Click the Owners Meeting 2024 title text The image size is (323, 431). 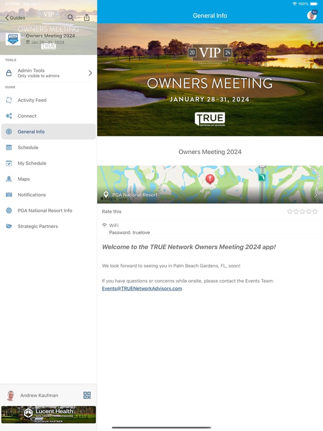[x=210, y=152]
